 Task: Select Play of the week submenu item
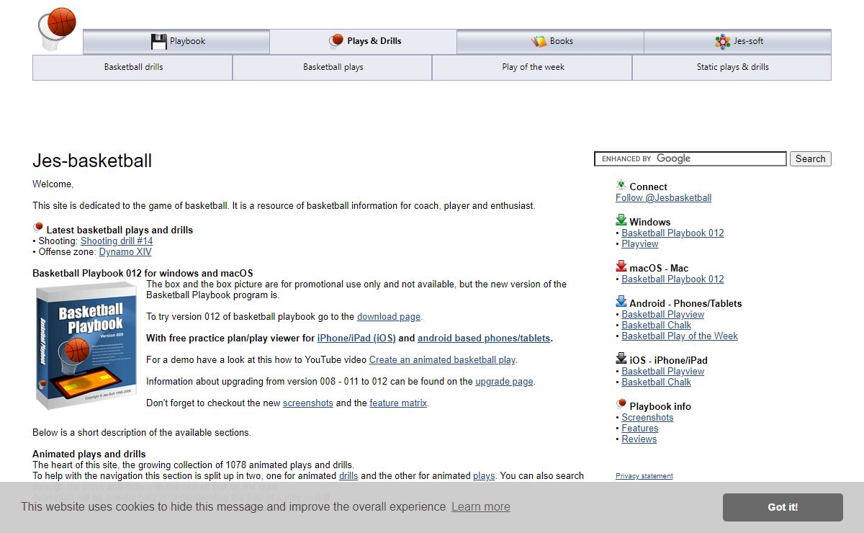click(x=533, y=67)
